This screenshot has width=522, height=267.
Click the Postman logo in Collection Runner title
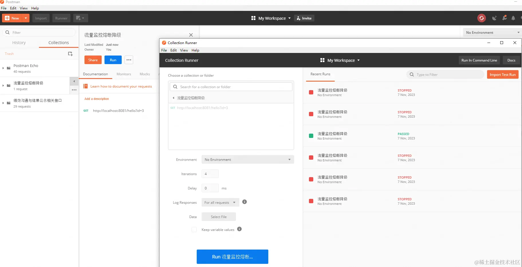point(164,43)
